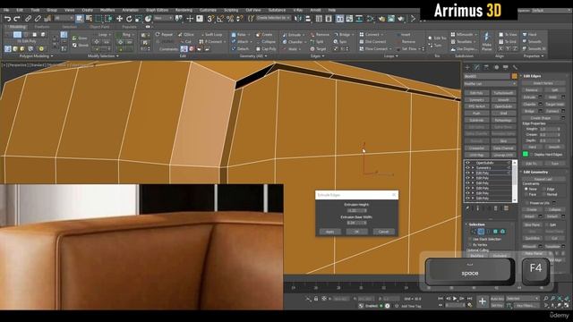Toggle Use Stack Selection checkbox
The width and height of the screenshot is (573, 322).
click(469, 239)
